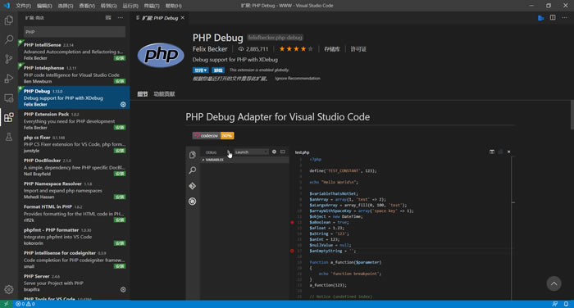The width and height of the screenshot is (574, 308).
Task: Click the download count 2,885,711
Action: [x=253, y=48]
